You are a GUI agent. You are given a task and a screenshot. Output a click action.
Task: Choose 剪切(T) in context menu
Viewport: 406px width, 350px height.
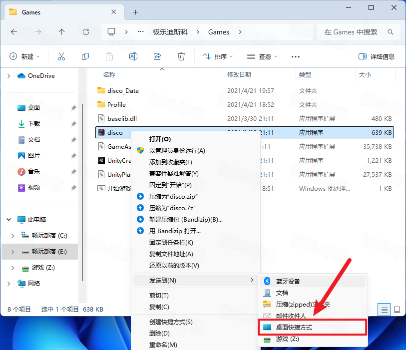point(196,296)
